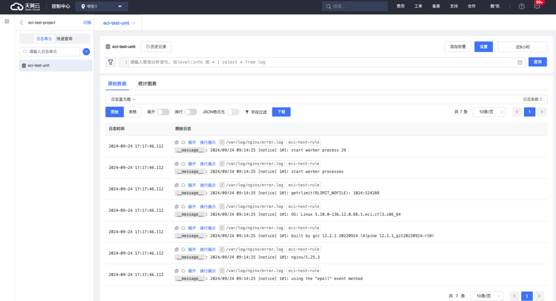
Task: Select the 表格 view mode
Action: (x=133, y=112)
